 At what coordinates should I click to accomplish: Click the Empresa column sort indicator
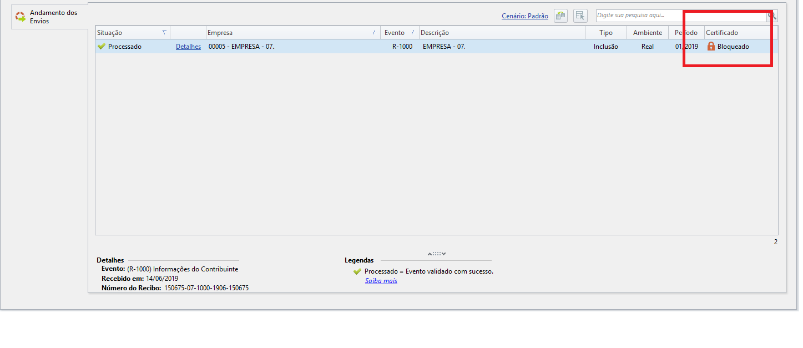pyautogui.click(x=373, y=33)
